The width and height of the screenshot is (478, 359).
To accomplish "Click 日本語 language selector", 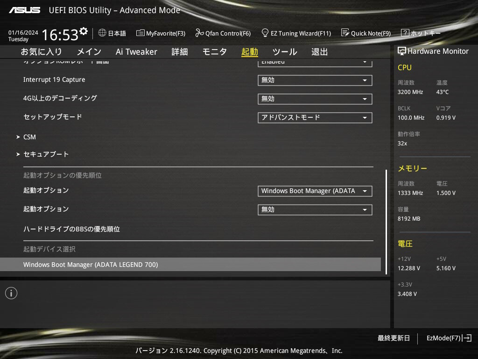I will (117, 33).
